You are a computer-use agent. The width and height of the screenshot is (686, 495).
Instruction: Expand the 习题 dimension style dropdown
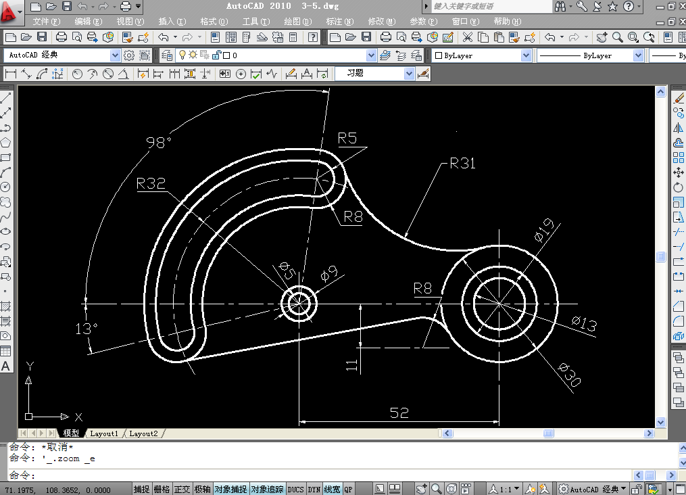pyautogui.click(x=409, y=74)
